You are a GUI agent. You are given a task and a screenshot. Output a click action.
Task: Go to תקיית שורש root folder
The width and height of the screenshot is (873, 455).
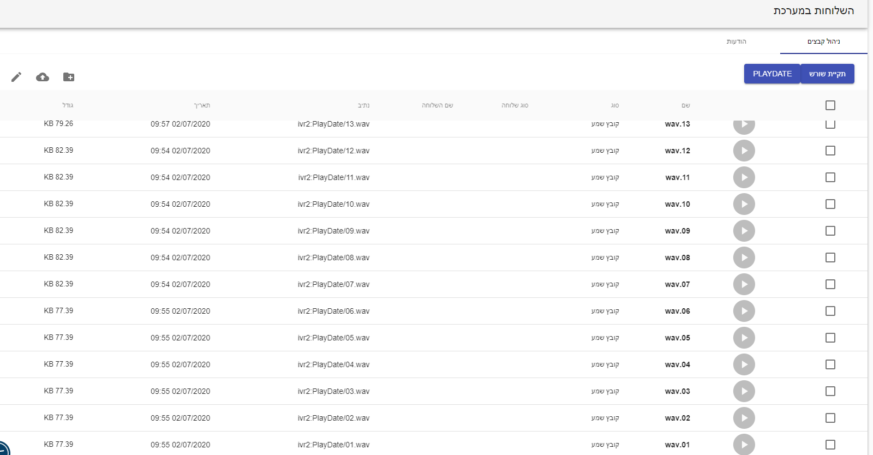pyautogui.click(x=827, y=74)
